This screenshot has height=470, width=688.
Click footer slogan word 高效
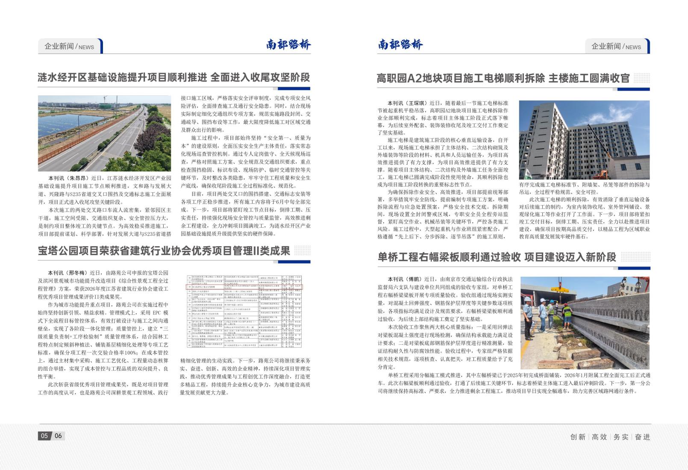tap(599, 437)
